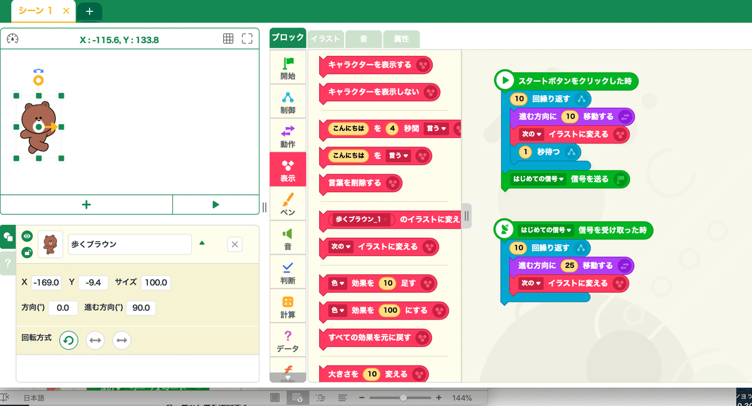Switch to the イラスト tab
Screen dimensions: 752x406
325,39
